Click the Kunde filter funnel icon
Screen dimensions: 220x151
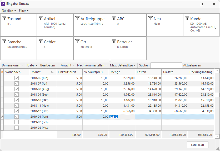click(x=187, y=18)
